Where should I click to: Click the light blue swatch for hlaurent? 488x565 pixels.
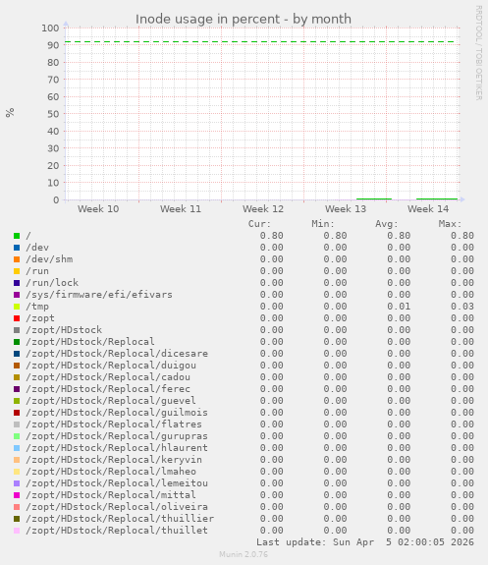click(x=17, y=448)
